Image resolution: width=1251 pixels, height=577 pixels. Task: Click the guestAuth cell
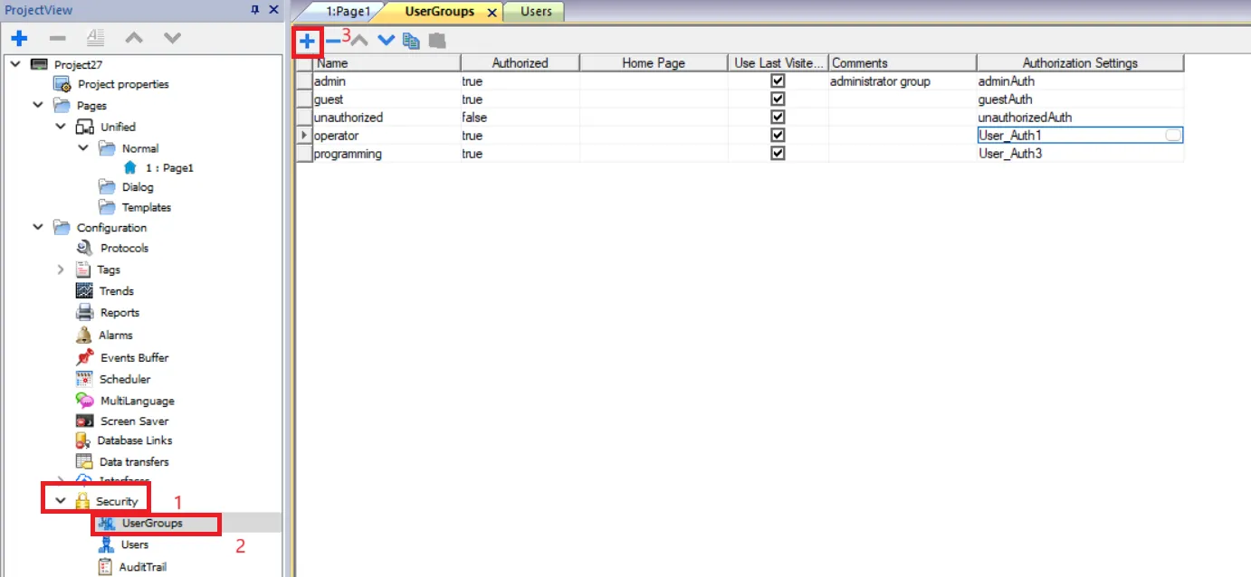1080,99
